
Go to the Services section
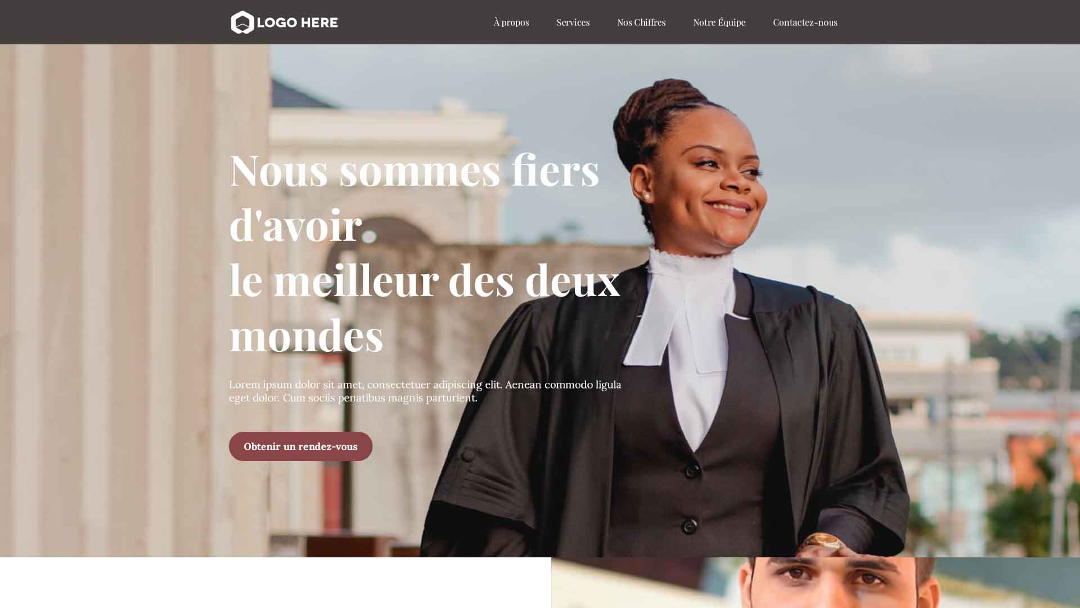[573, 22]
